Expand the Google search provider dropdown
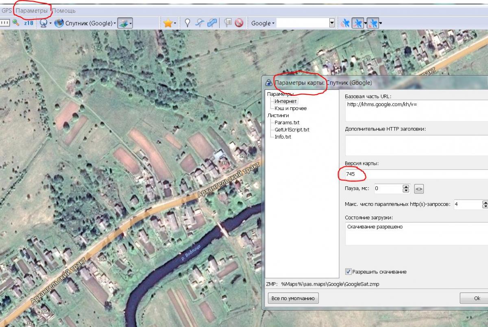This screenshot has height=327, width=488. (263, 23)
